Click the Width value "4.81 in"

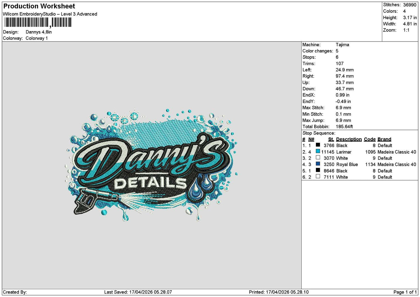[410, 24]
